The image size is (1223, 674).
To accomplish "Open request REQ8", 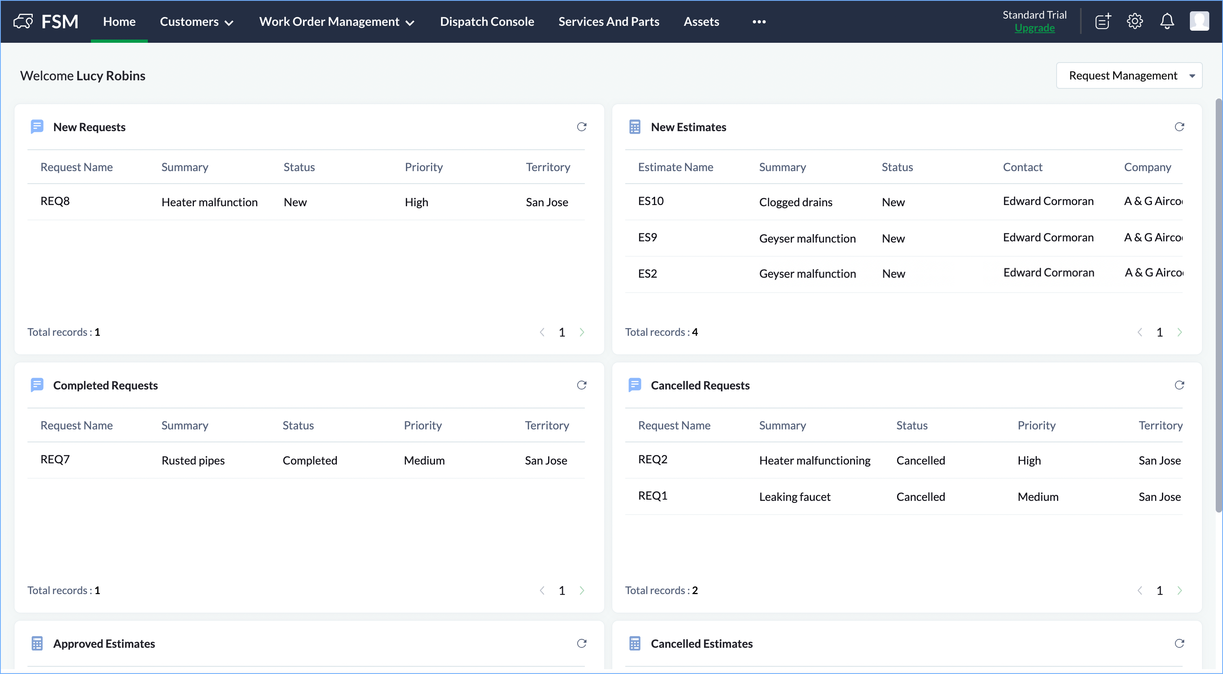I will click(x=55, y=201).
